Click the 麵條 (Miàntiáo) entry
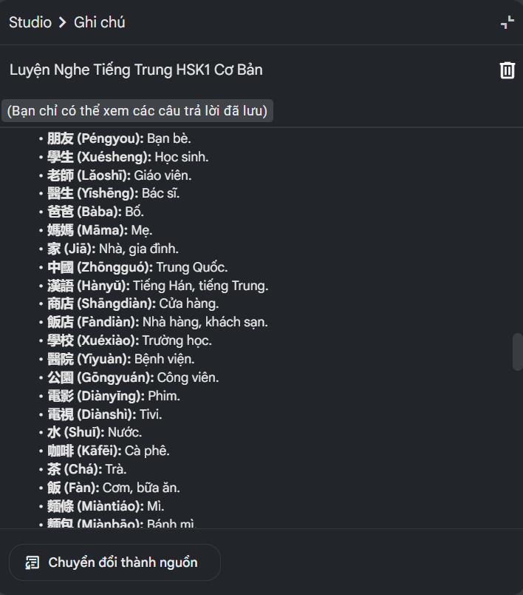The height and width of the screenshot is (595, 523). [106, 506]
